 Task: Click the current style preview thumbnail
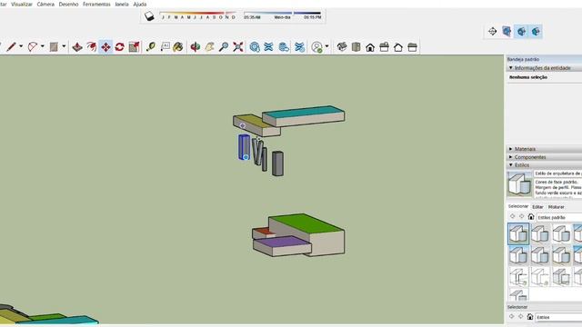point(519,183)
